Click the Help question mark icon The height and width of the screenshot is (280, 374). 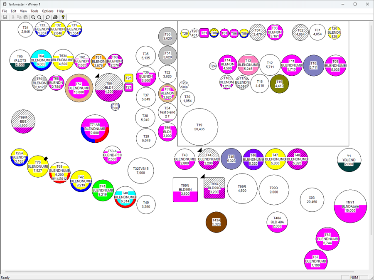click(63, 17)
